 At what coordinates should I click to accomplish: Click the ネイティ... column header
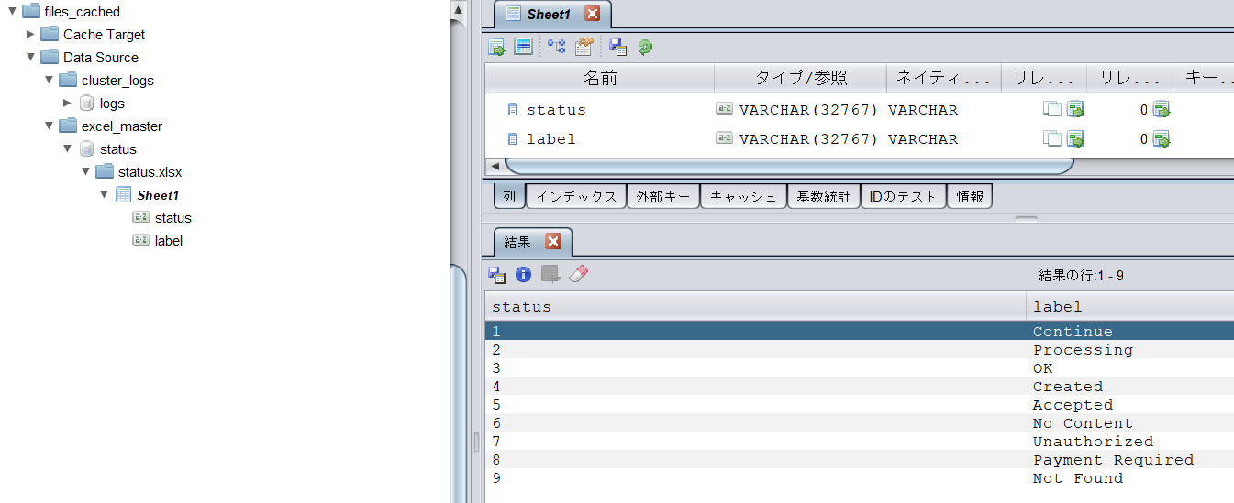[944, 78]
